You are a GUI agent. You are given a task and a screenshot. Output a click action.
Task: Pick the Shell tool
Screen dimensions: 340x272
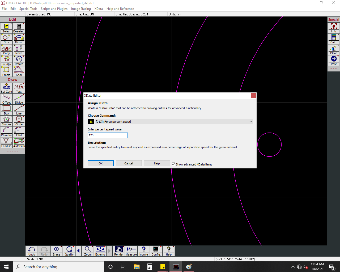pyautogui.click(x=19, y=71)
